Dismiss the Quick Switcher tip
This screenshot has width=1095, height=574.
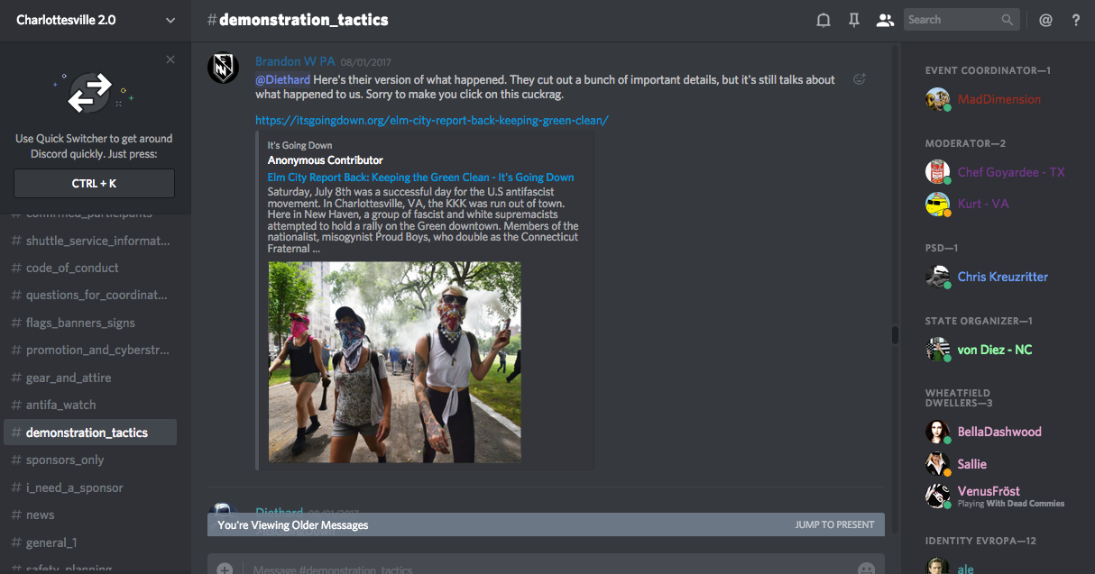coord(170,59)
